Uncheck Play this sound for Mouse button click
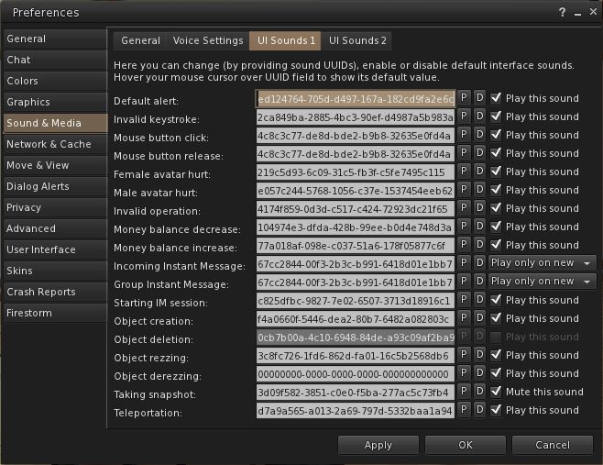603x465 pixels. click(496, 135)
